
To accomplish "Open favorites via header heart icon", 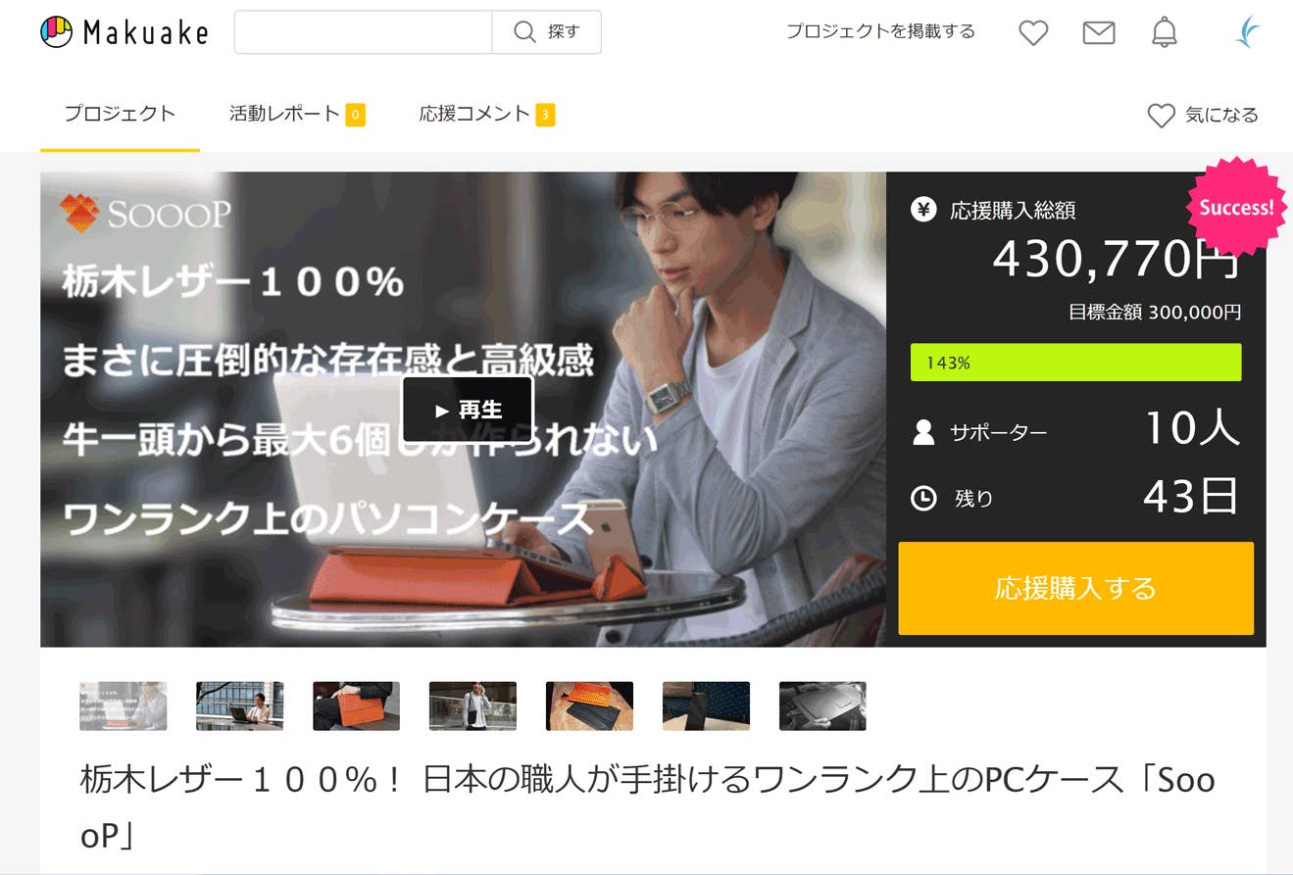I will click(x=1033, y=32).
